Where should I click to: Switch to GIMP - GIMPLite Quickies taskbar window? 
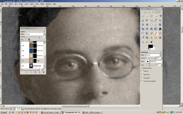click(92, 112)
